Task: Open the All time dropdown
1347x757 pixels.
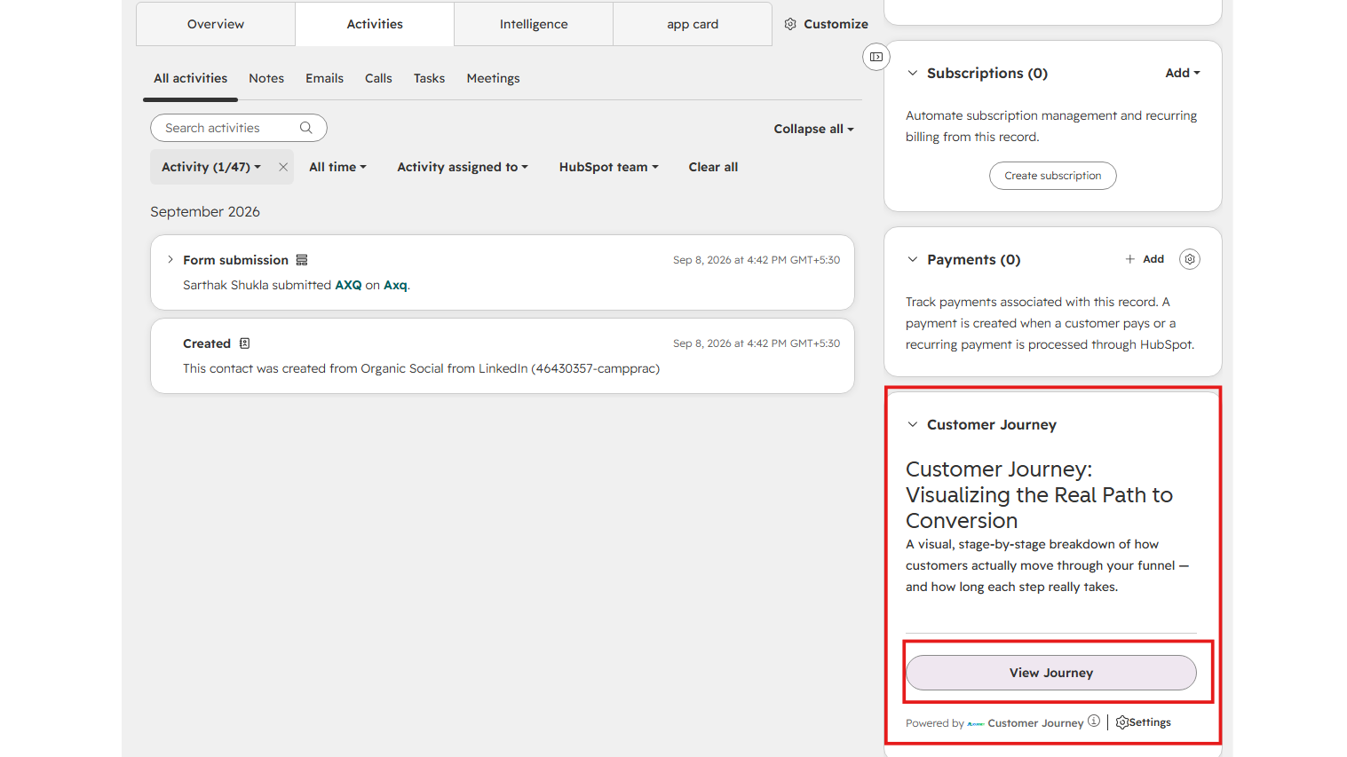Action: coord(337,167)
